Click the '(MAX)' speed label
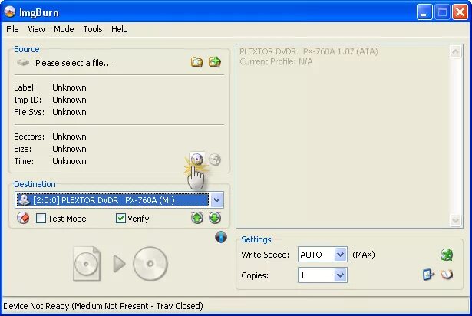Image resolution: width=472 pixels, height=316 pixels. click(x=364, y=255)
